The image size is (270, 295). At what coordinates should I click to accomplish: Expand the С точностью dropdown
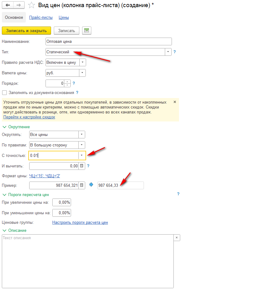coord(81,155)
